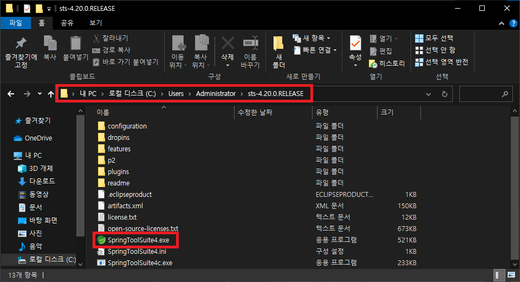Expand address bar history dropdown
This screenshot has width=520, height=282.
(x=428, y=94)
